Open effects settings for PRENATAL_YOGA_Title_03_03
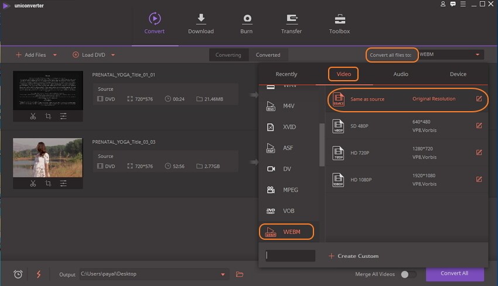Screen dimensions: 498x286 [x=63, y=183]
